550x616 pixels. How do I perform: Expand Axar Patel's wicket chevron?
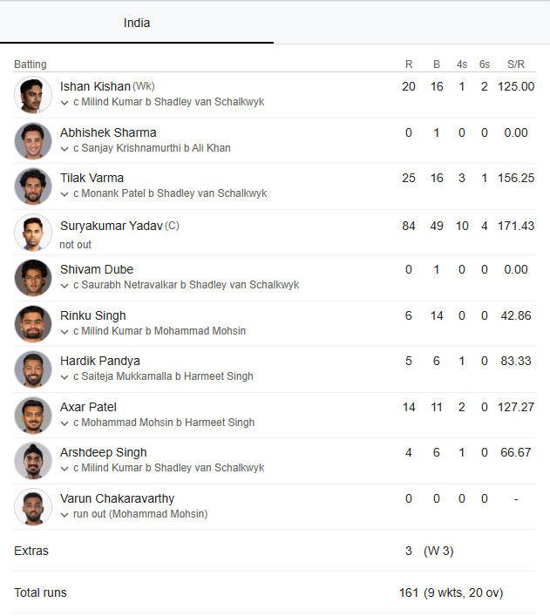tap(65, 423)
